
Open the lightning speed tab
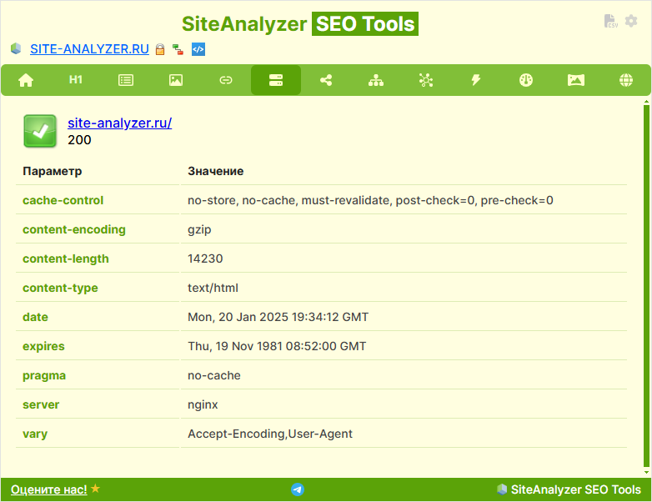(x=476, y=80)
